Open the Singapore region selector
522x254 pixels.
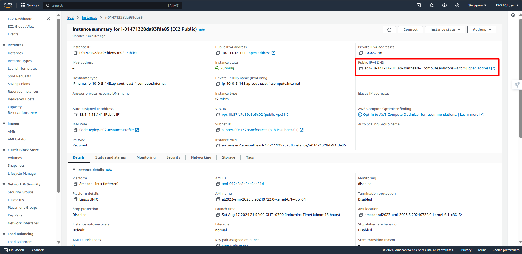(x=477, y=5)
